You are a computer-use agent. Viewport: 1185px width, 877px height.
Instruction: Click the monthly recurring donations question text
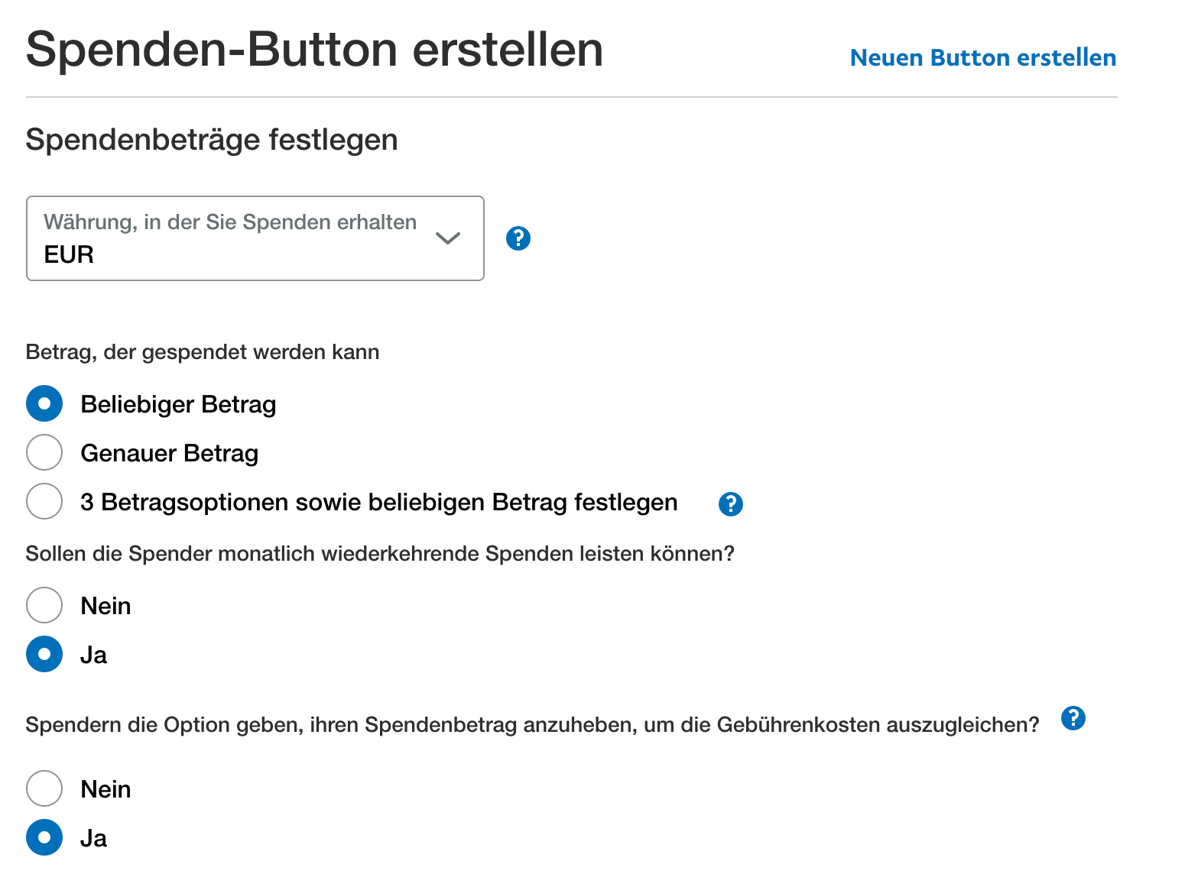(x=380, y=554)
